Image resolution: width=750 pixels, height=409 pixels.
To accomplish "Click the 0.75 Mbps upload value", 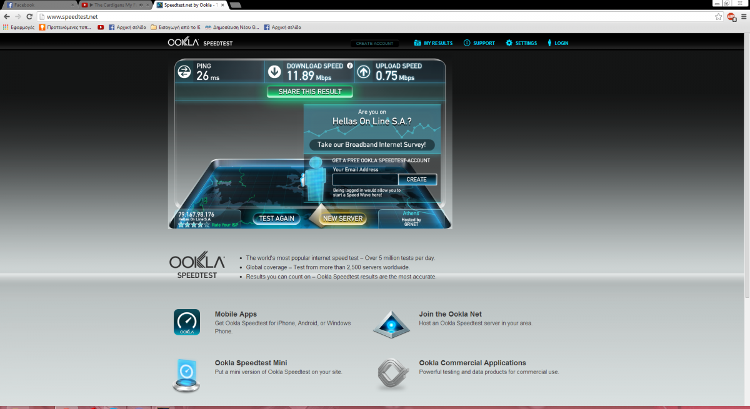I will (x=395, y=76).
